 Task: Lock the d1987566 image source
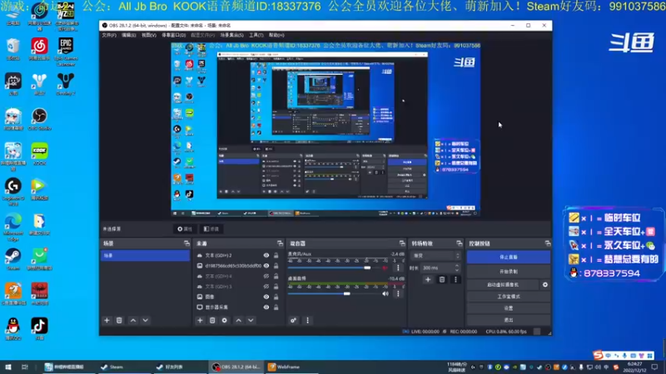tap(276, 265)
